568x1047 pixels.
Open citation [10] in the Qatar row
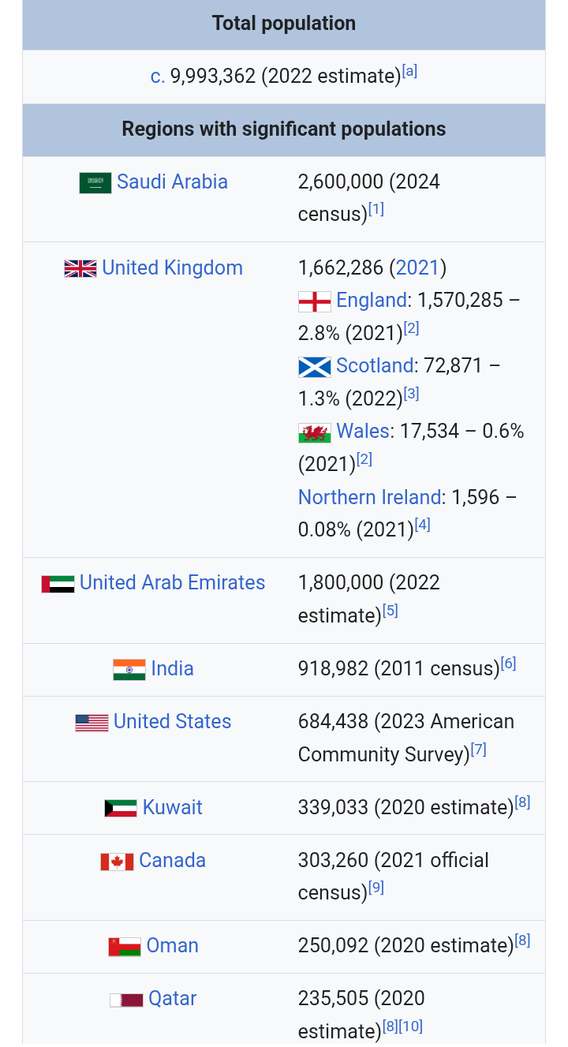coord(410,1026)
